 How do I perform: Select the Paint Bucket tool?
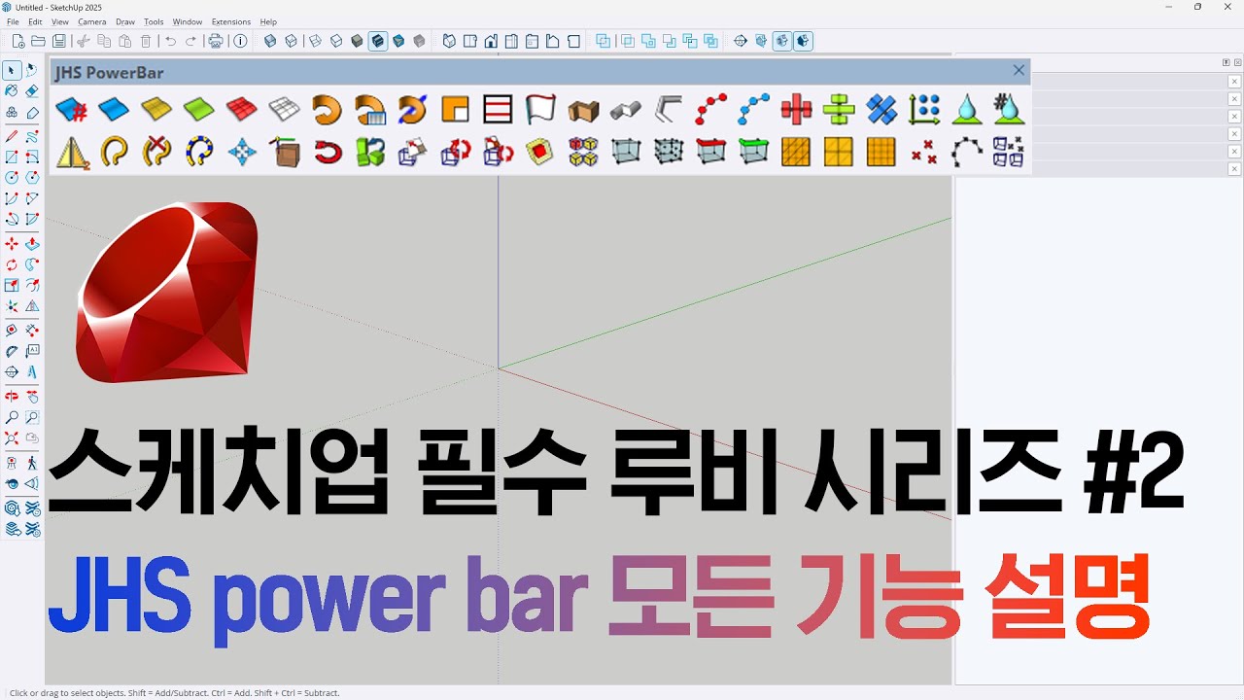tap(12, 90)
